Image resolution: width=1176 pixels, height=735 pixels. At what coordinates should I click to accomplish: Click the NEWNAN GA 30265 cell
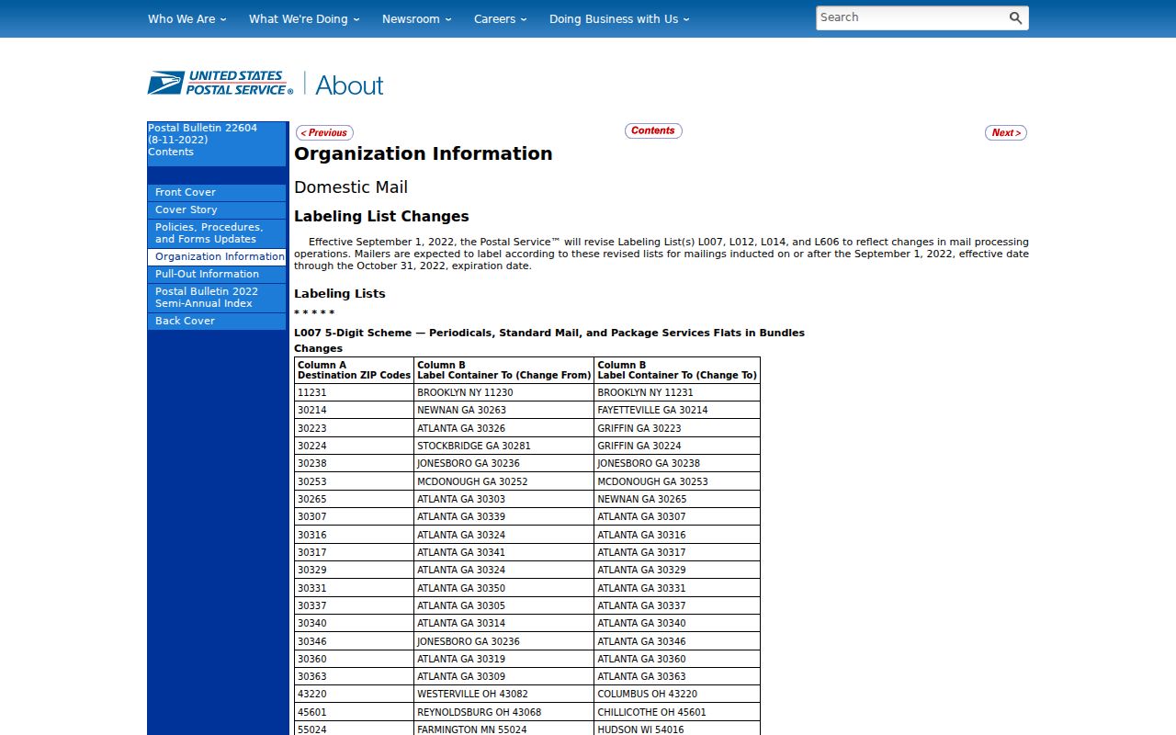coord(677,499)
